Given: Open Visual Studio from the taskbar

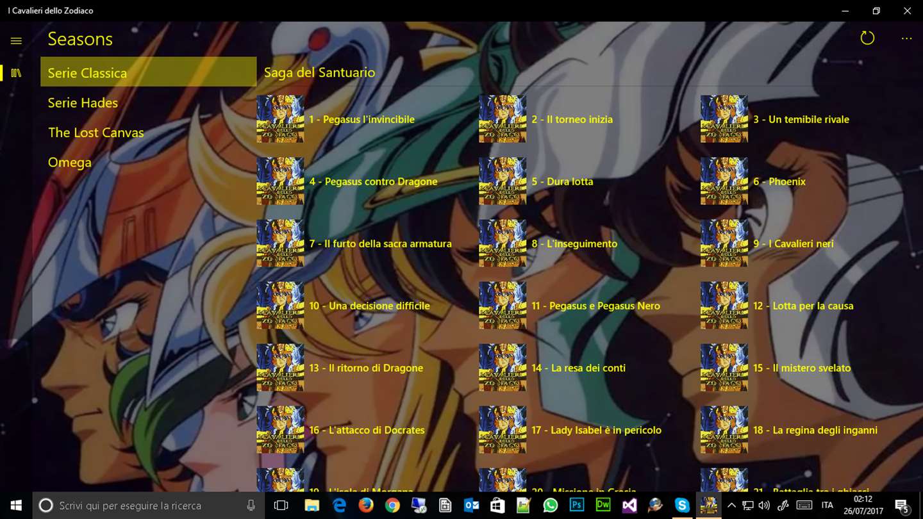Looking at the screenshot, I should [x=629, y=506].
